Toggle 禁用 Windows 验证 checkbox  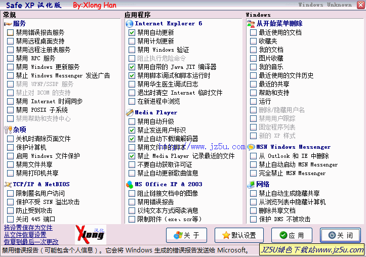coord(132,50)
